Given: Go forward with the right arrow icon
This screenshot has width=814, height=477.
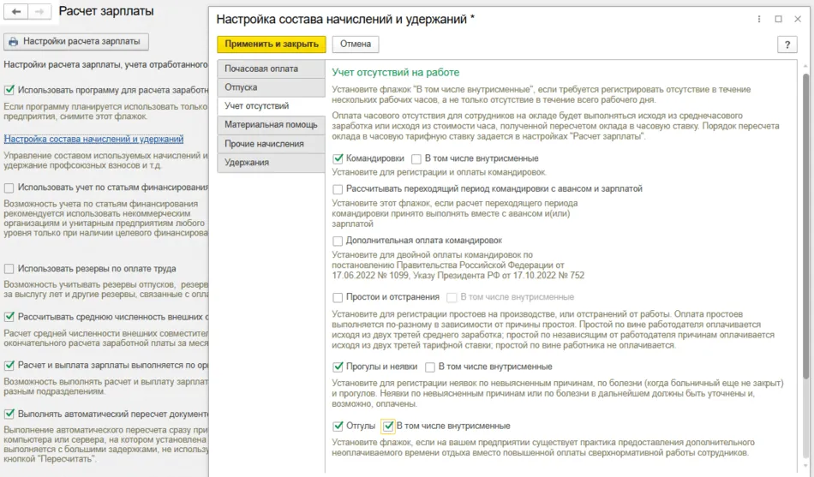Looking at the screenshot, I should [39, 11].
